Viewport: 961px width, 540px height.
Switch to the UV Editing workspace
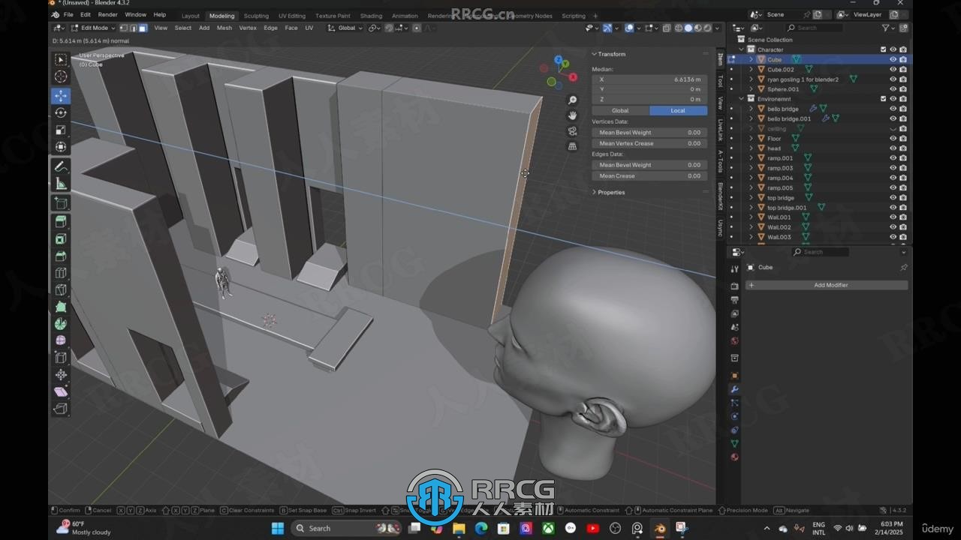click(x=292, y=16)
